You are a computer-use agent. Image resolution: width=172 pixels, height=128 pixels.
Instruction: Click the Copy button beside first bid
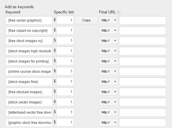click(x=86, y=20)
